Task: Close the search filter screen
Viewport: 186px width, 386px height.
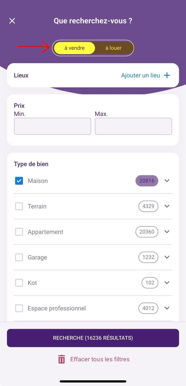Action: 12,21
